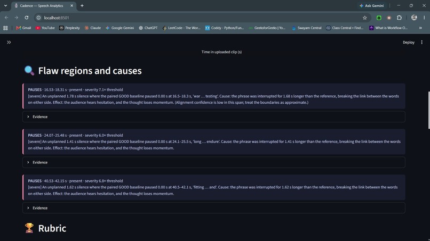
Task: Open the YouTube bookmark
Action: click(x=45, y=28)
